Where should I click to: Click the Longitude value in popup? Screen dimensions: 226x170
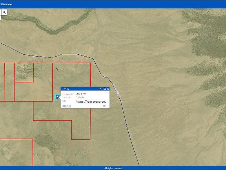(81, 94)
